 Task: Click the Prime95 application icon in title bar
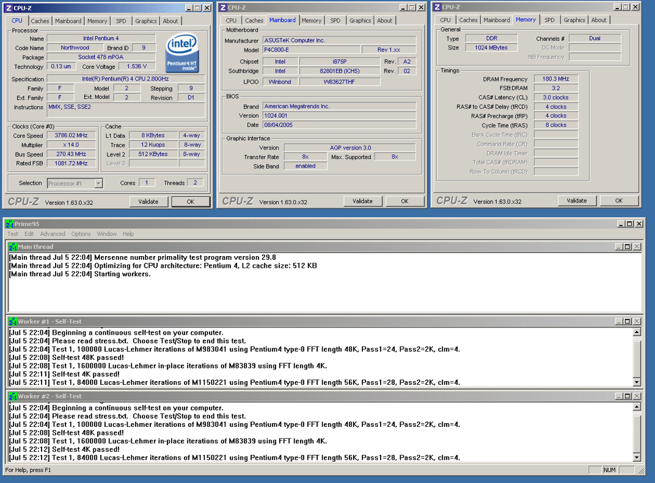coord(10,224)
